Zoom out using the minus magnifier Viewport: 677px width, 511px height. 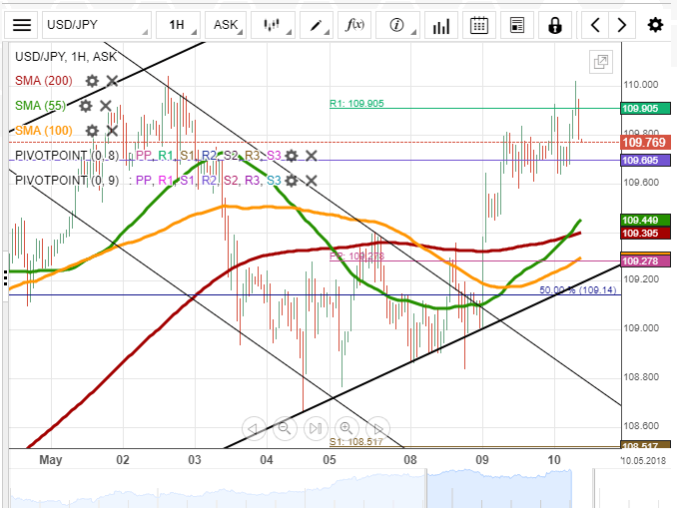[x=285, y=429]
